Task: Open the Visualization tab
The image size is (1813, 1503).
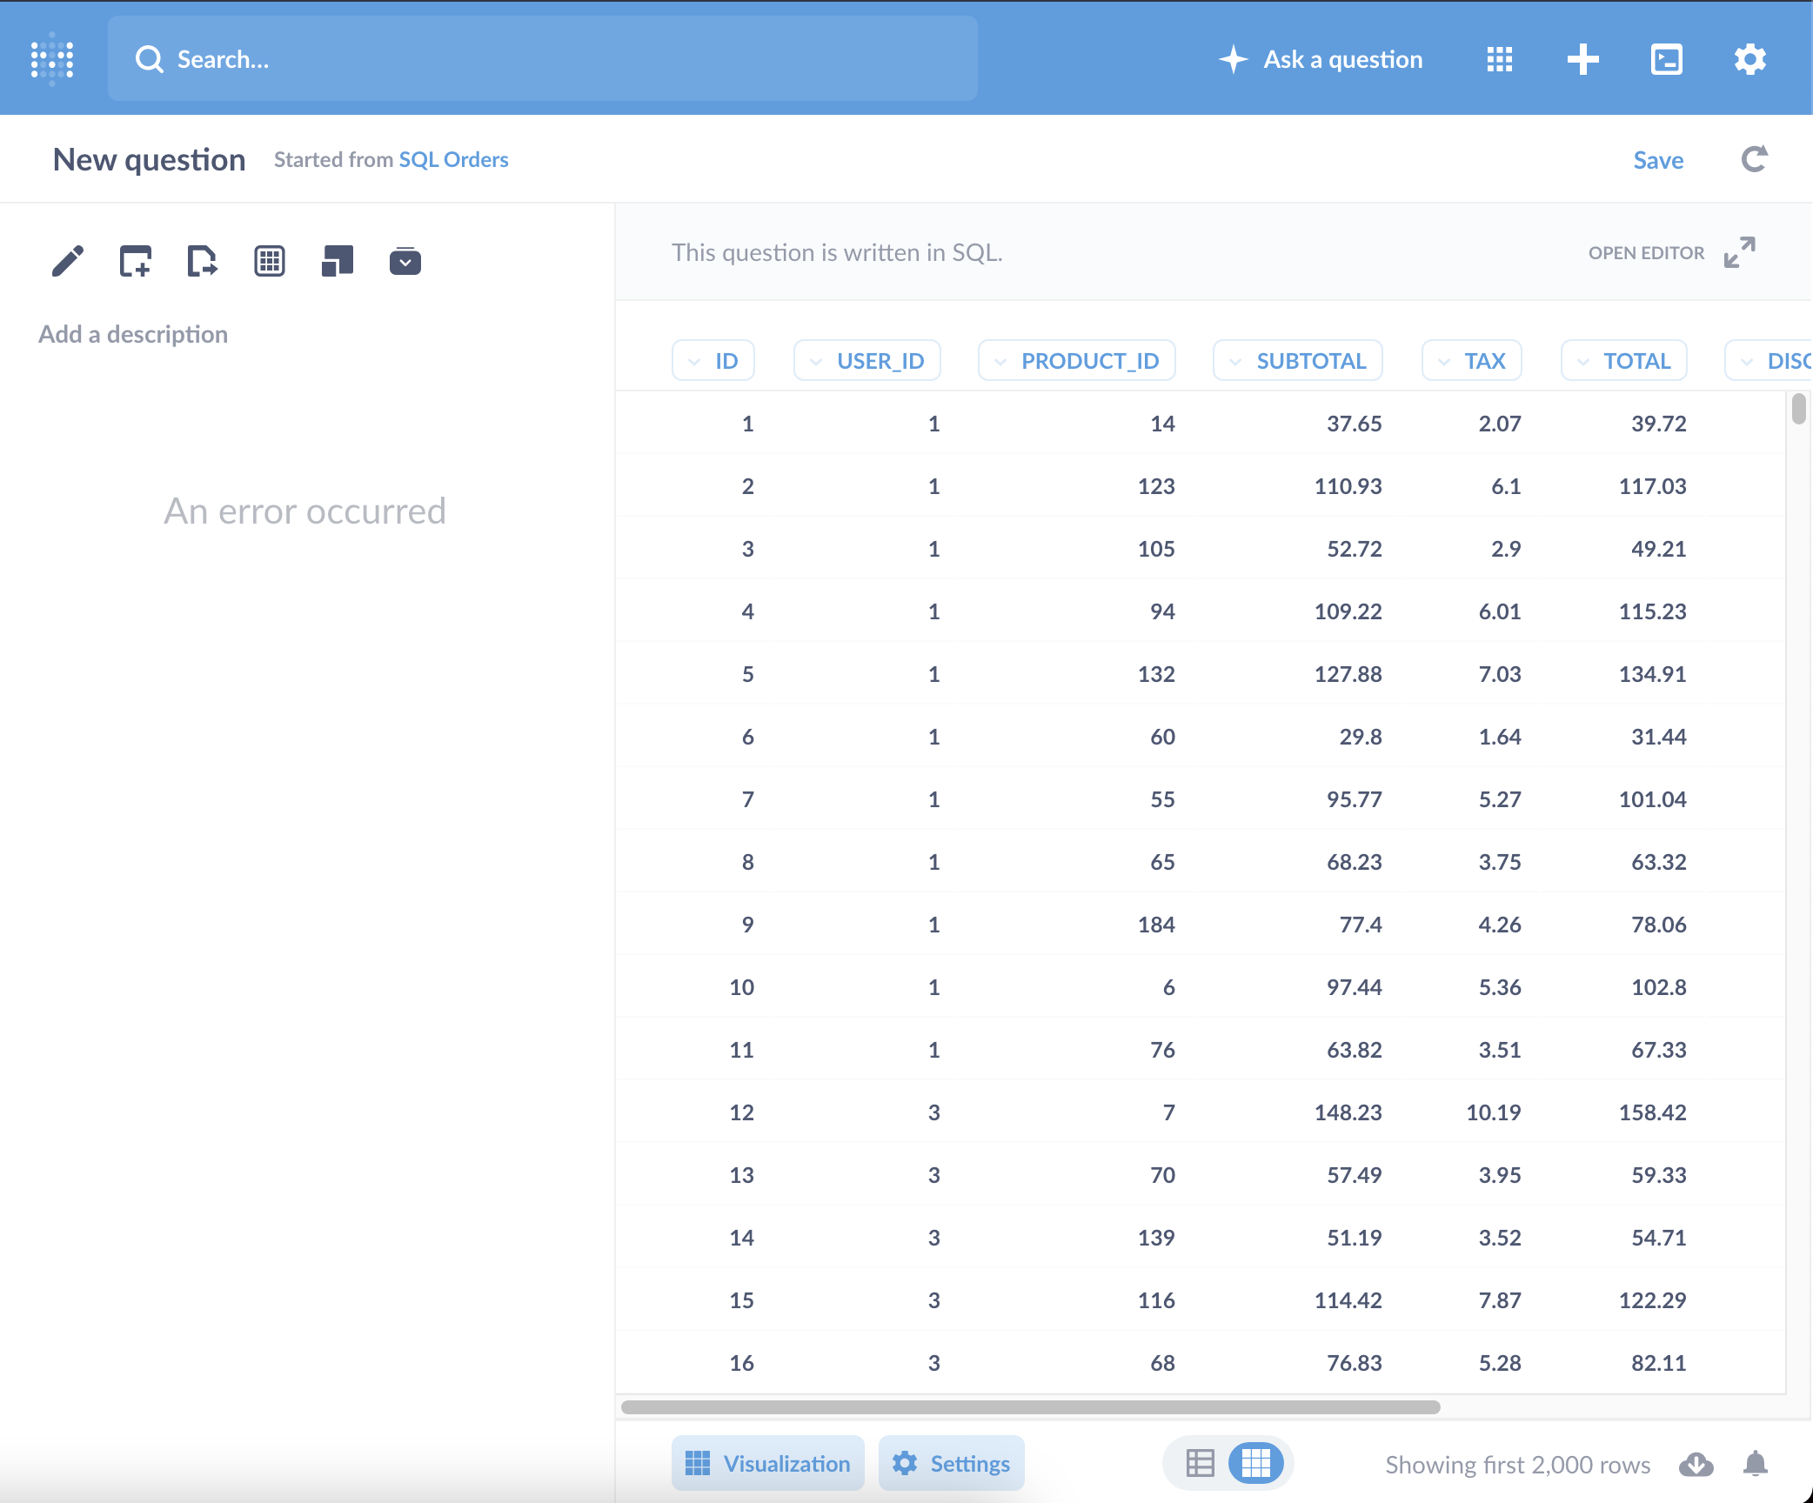Action: tap(768, 1464)
